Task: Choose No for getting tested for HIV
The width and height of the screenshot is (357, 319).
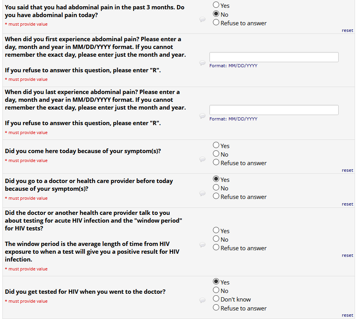Action: 216,290
